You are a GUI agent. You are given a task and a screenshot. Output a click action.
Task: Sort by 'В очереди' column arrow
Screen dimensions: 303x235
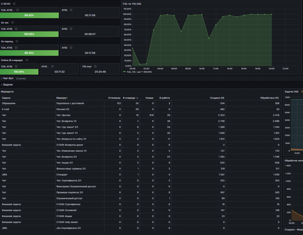[x=137, y=98]
